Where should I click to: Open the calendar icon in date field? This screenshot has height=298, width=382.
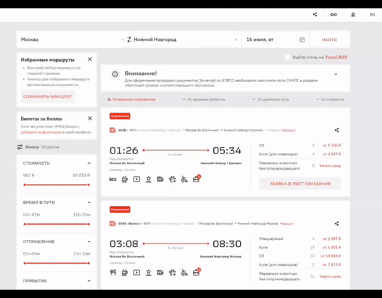[302, 39]
